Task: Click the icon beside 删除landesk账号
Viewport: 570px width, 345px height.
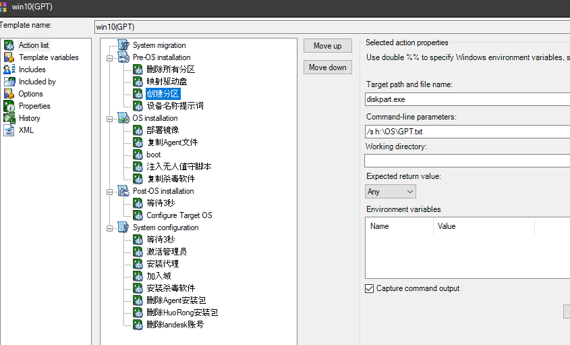Action: (138, 325)
